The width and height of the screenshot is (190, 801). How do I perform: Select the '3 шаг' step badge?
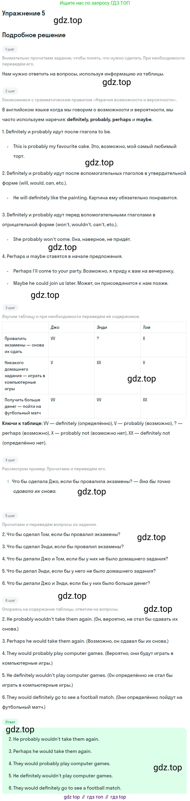10,308
